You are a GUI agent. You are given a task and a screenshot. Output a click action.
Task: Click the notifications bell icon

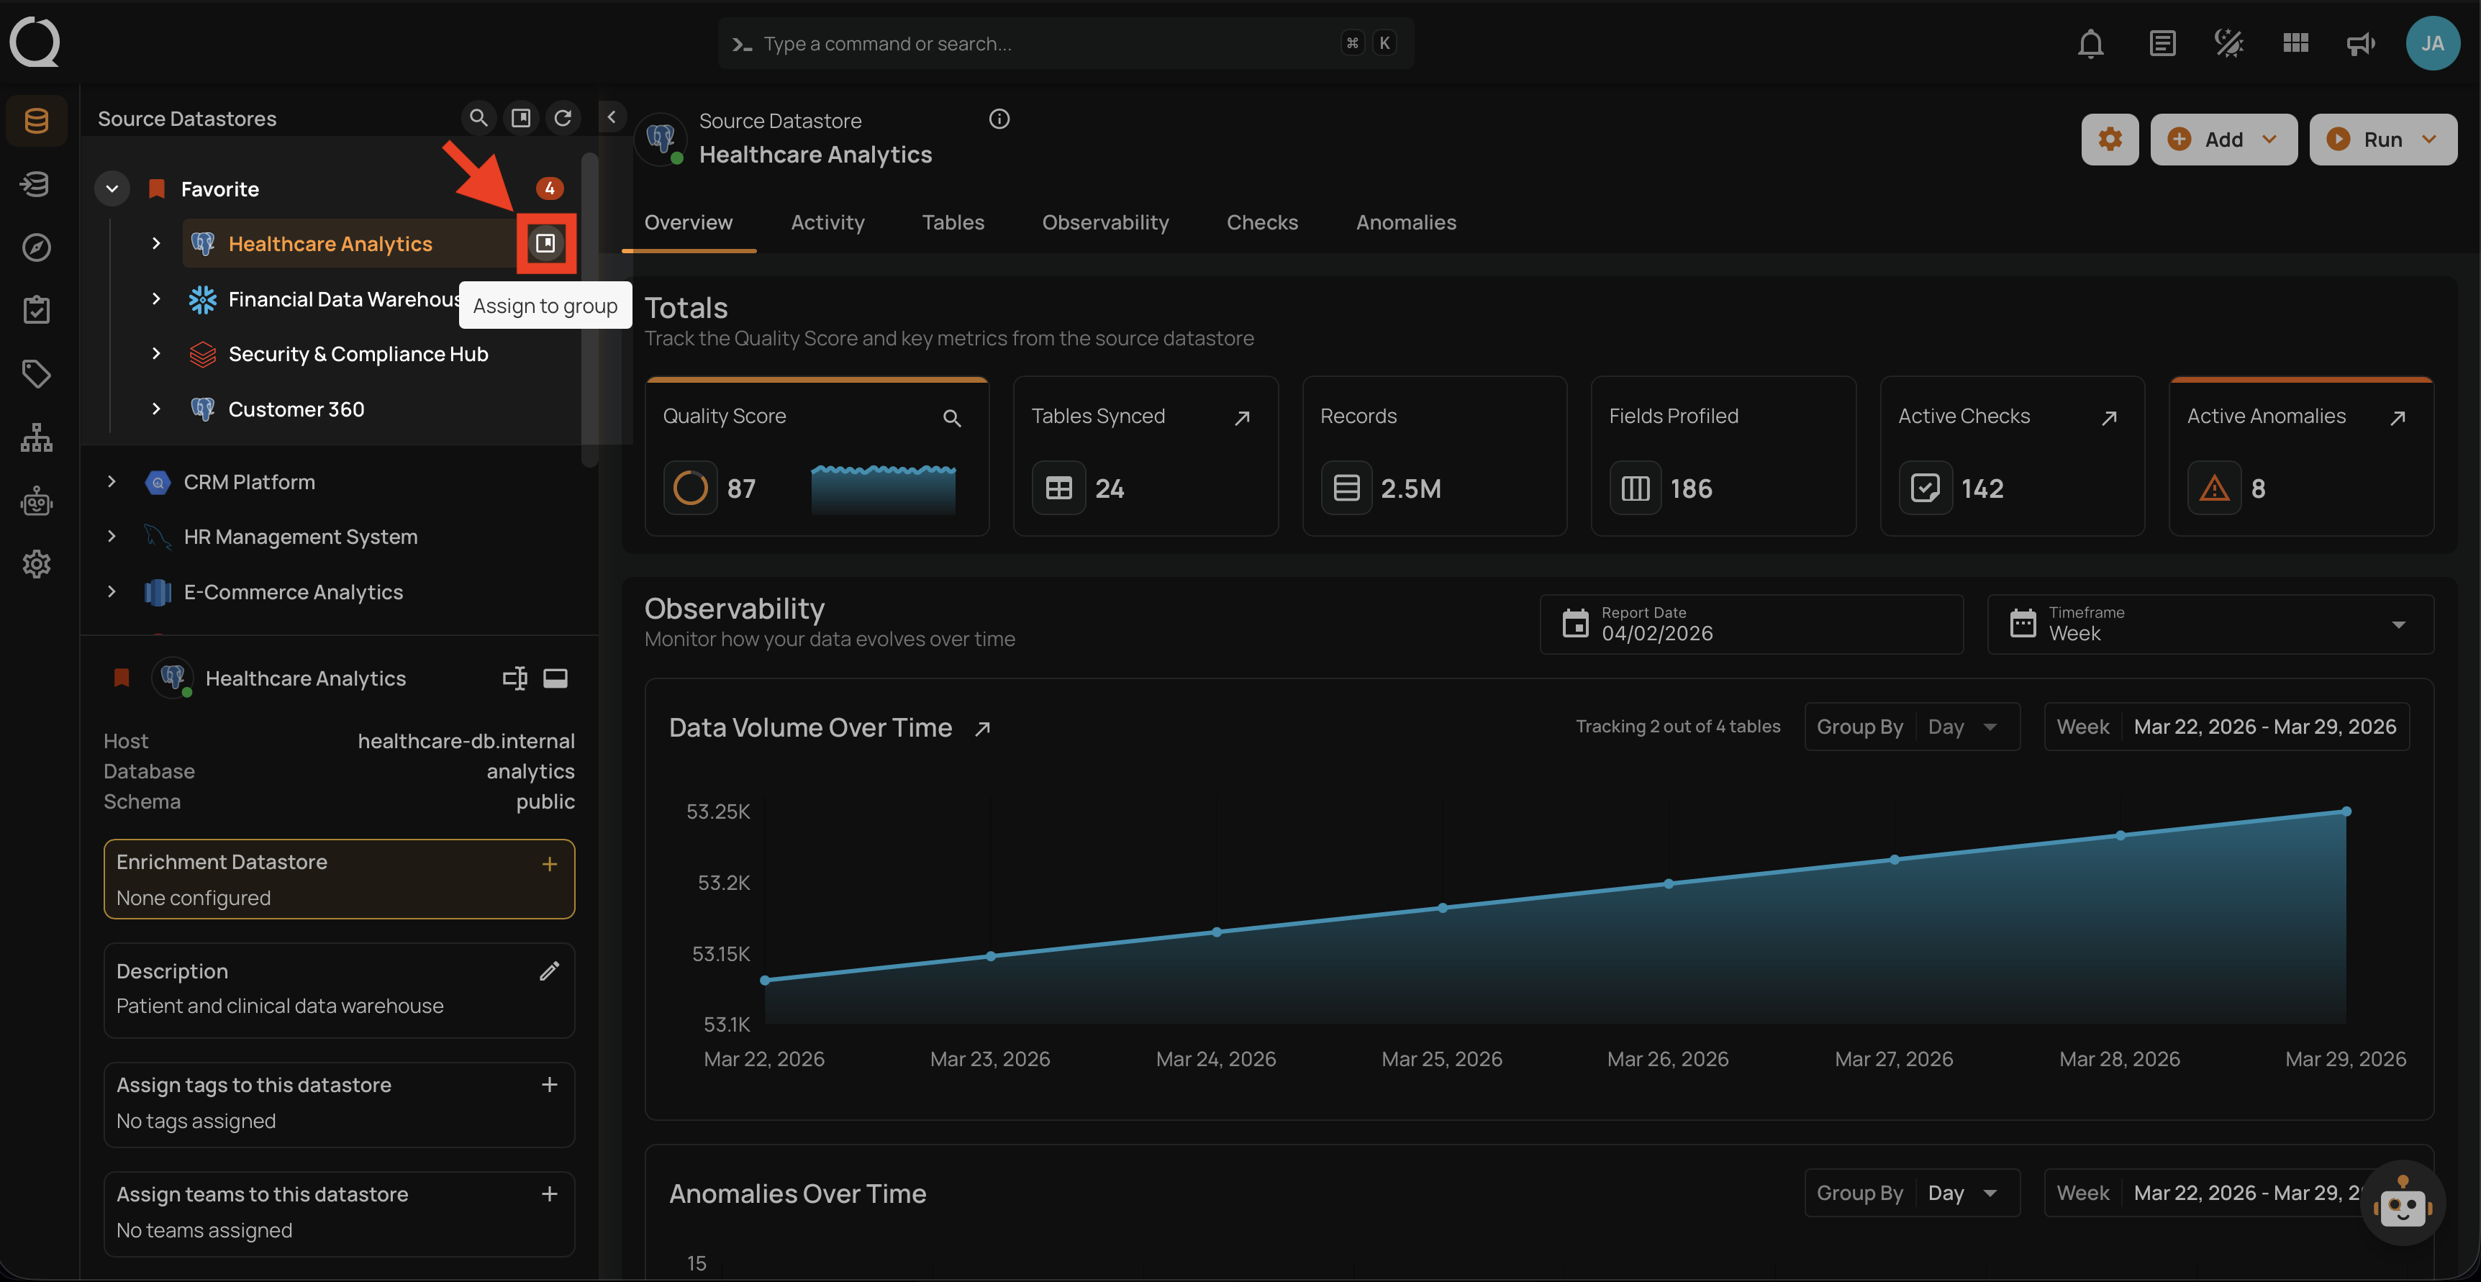tap(2090, 43)
